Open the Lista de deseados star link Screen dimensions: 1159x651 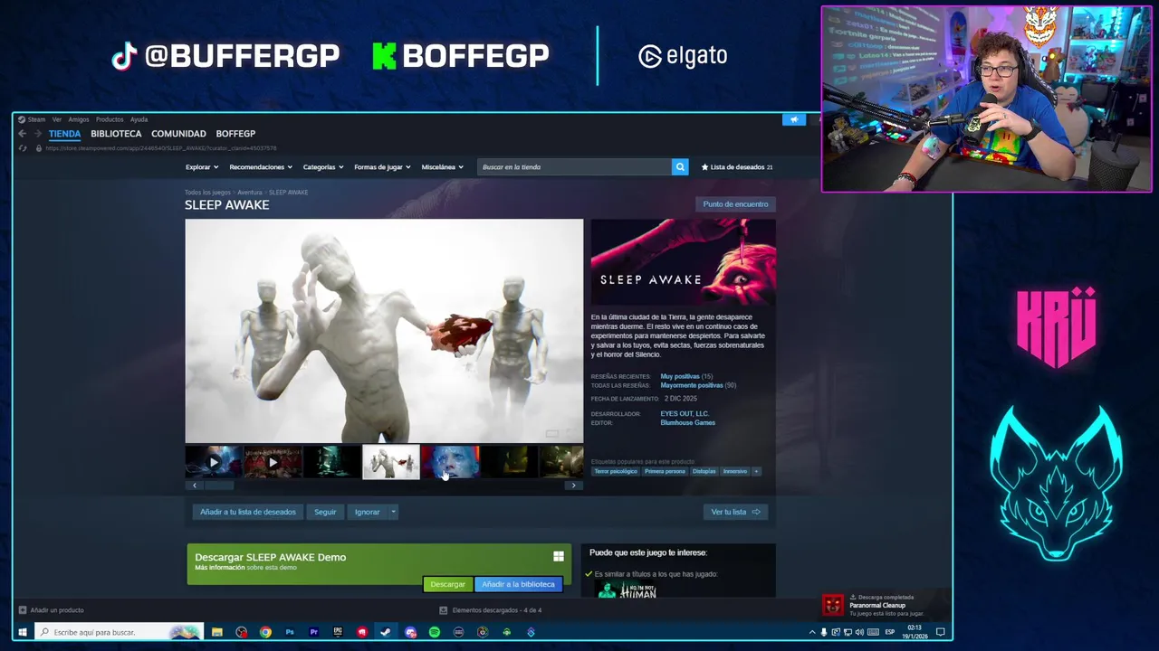pyautogui.click(x=736, y=167)
